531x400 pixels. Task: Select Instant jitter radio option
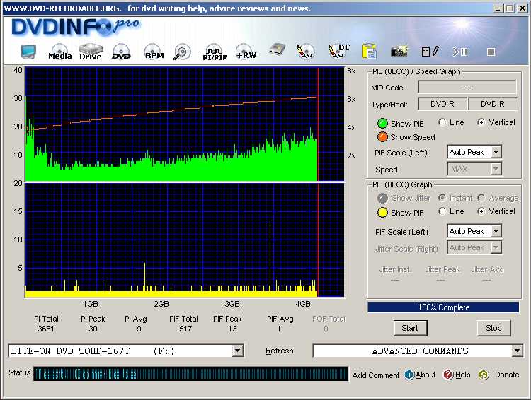[x=442, y=197]
